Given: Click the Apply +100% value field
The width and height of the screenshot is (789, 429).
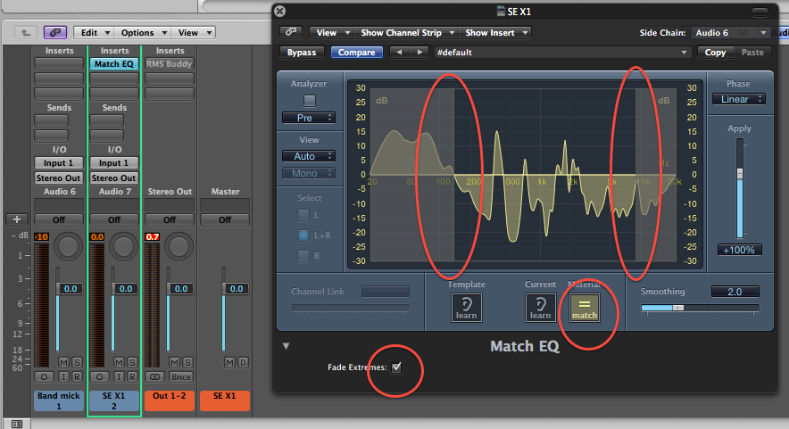Looking at the screenshot, I should coord(739,250).
